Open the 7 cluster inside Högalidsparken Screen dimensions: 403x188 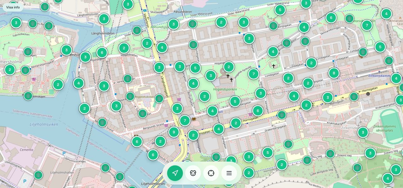(x=253, y=74)
